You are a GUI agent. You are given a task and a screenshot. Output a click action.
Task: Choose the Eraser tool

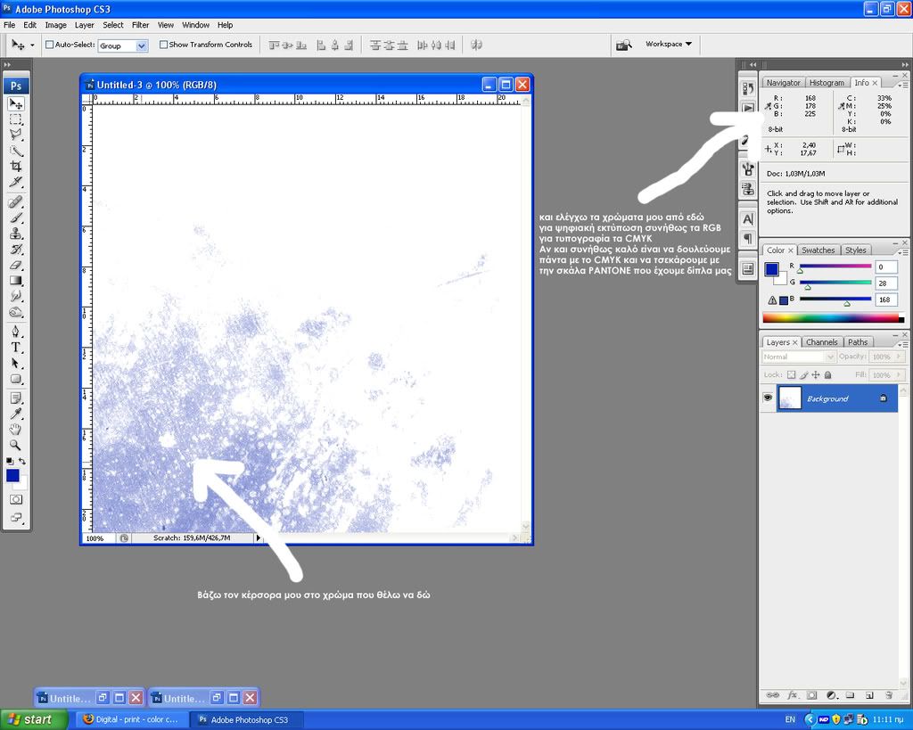click(16, 265)
